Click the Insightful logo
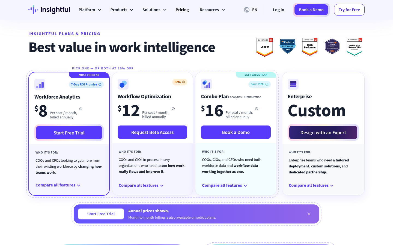 click(49, 10)
